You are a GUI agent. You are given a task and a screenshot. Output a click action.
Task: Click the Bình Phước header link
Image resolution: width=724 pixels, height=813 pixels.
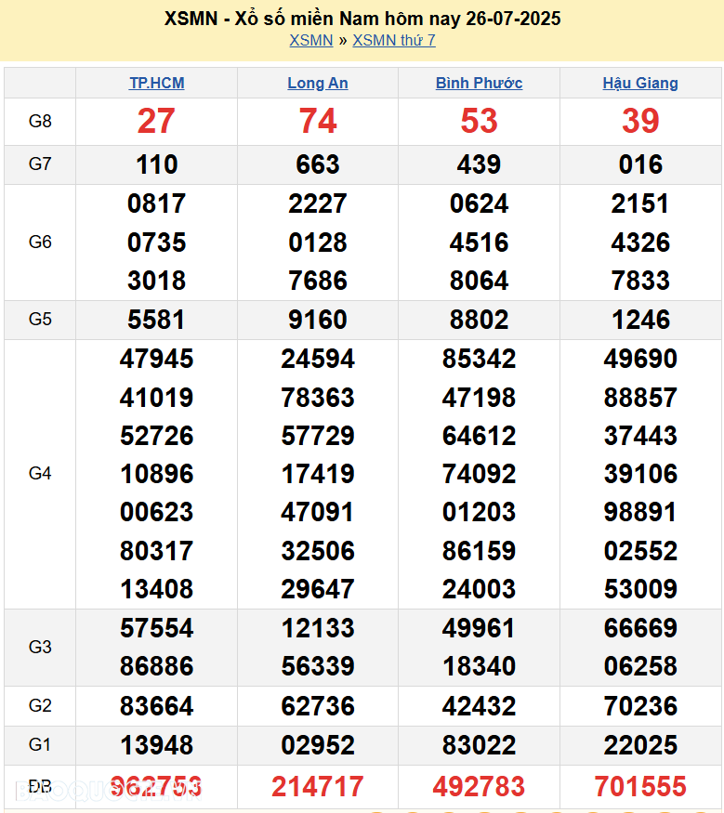(479, 83)
